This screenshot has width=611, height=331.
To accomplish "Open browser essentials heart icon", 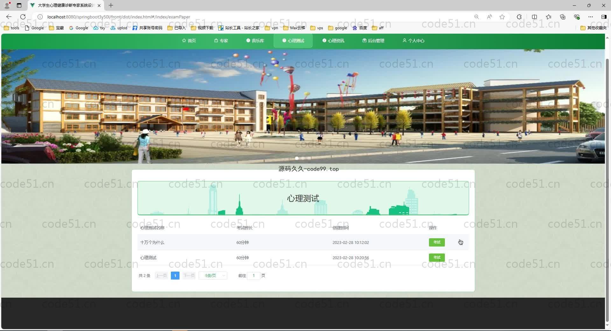I will [x=577, y=17].
